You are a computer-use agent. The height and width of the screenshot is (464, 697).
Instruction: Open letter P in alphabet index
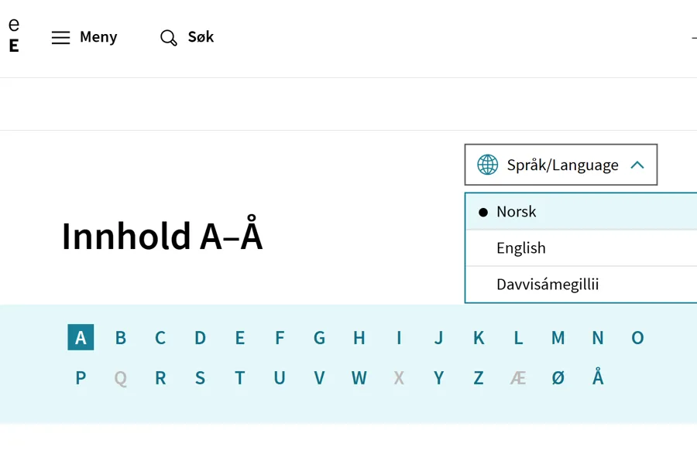(81, 378)
